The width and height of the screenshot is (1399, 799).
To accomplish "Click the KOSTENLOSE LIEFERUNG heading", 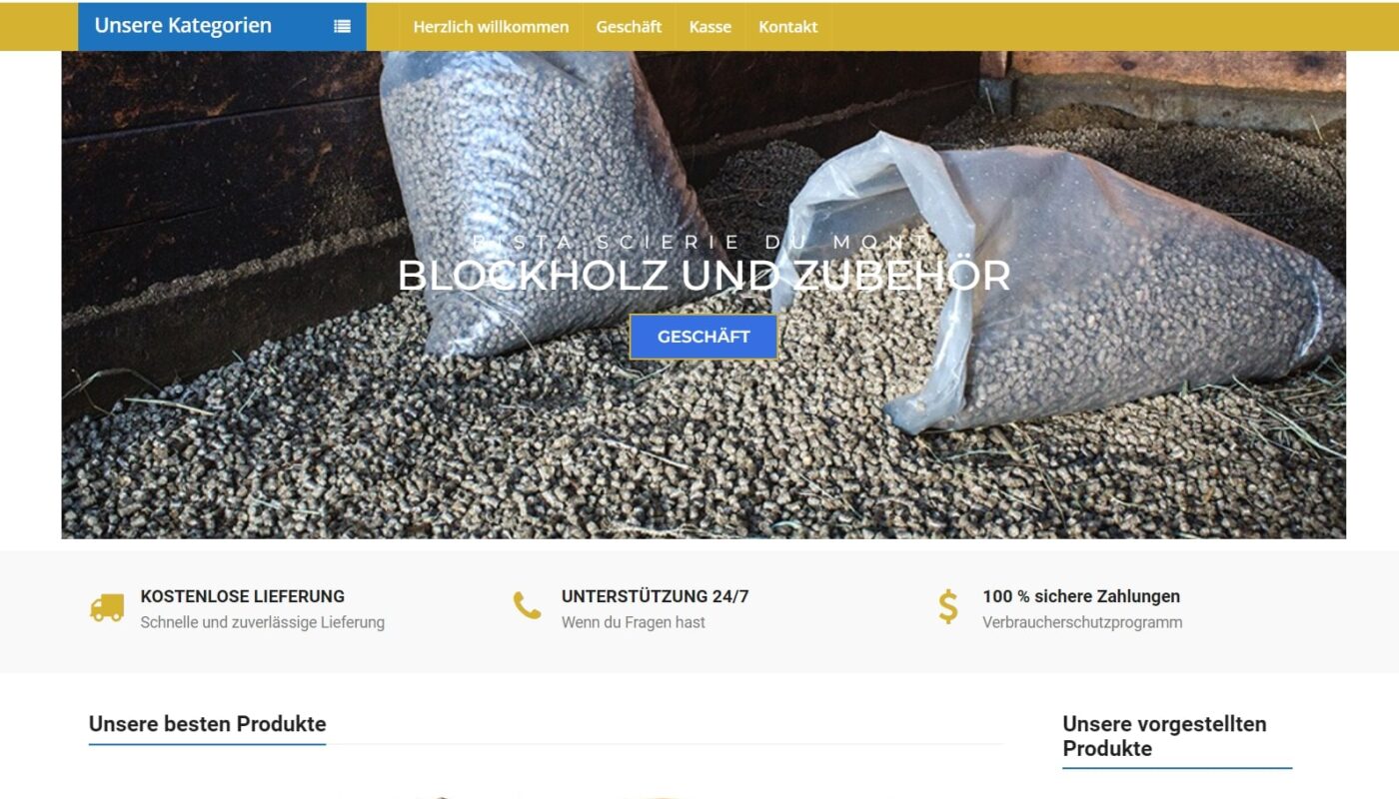I will (x=243, y=596).
